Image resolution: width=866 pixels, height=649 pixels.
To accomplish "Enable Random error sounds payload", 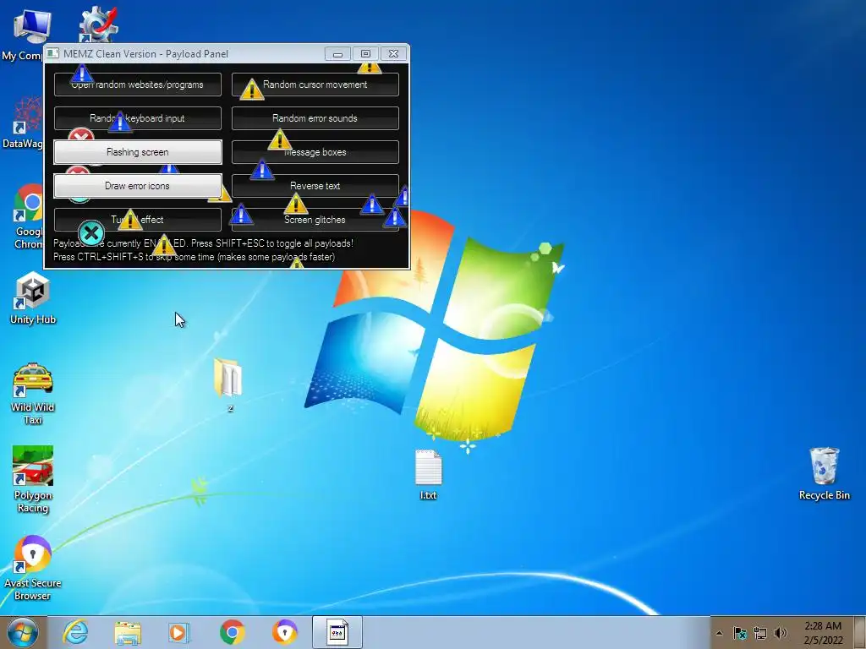I will (315, 118).
